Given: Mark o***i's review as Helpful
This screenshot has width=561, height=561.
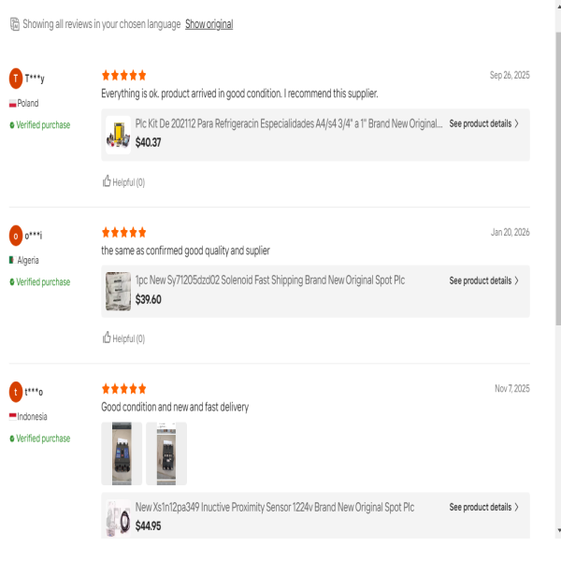Looking at the screenshot, I should click(x=122, y=338).
